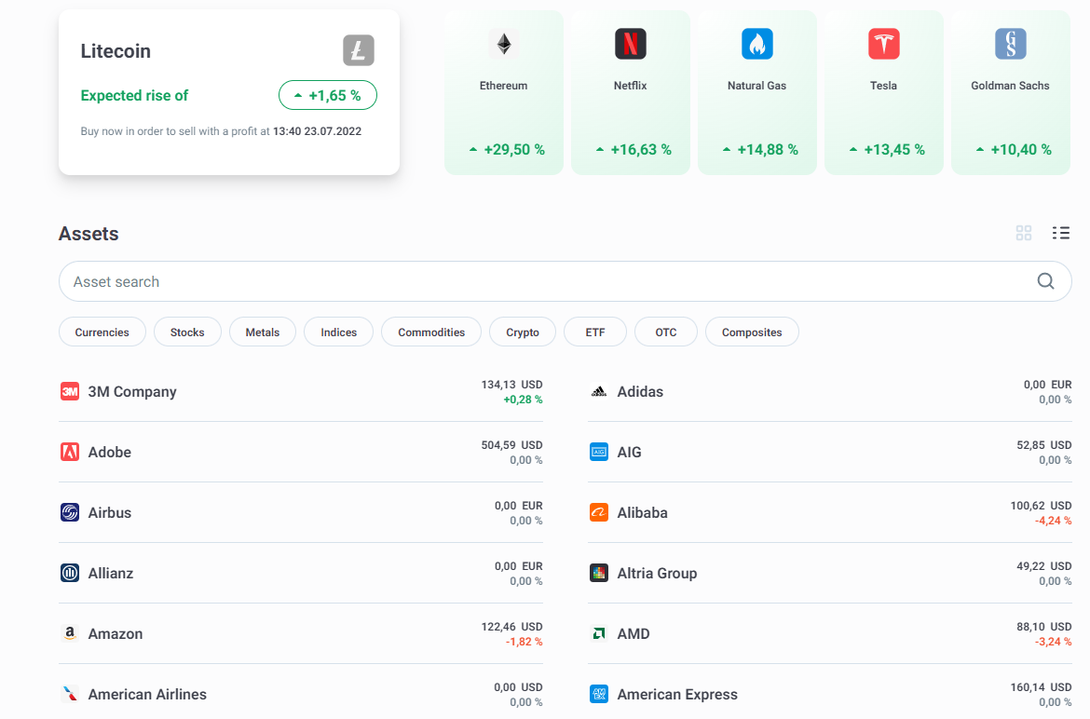The image size is (1090, 719).
Task: Filter assets by Composites
Action: 752,332
